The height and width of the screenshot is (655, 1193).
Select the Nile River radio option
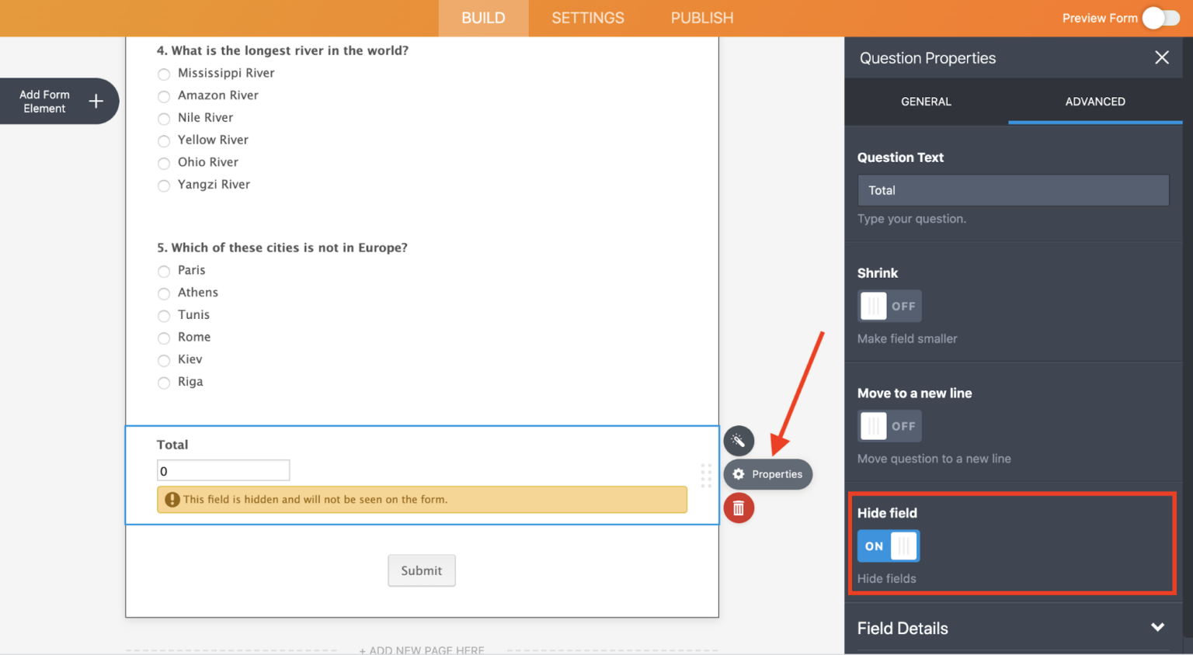click(x=164, y=118)
